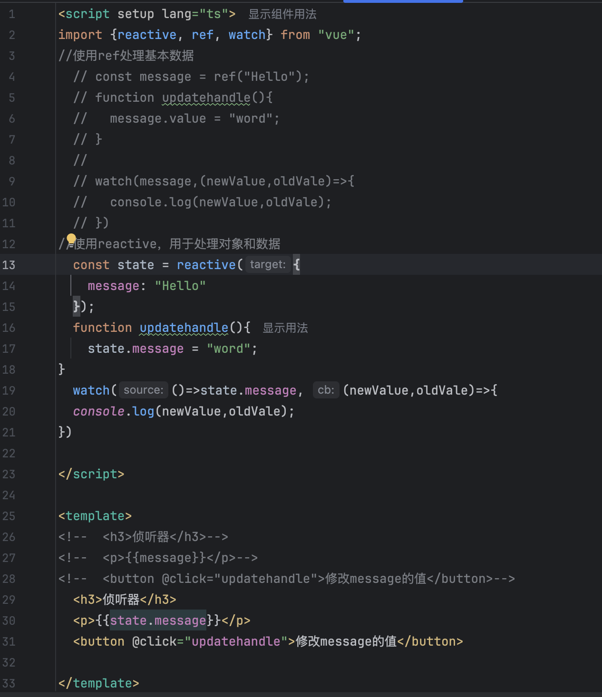Click the closing </template> tag
The width and height of the screenshot is (602, 697).
click(x=98, y=684)
